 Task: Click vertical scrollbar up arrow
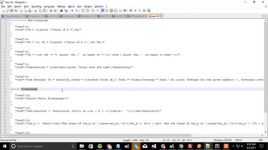pos(265,20)
